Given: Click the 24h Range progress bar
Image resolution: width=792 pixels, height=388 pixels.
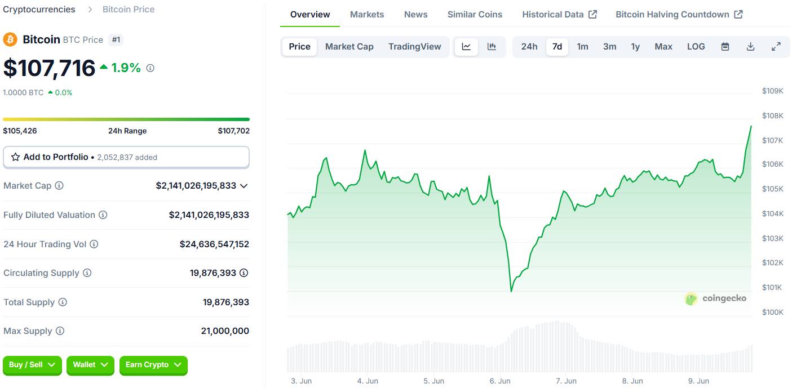Looking at the screenshot, I should (x=126, y=119).
